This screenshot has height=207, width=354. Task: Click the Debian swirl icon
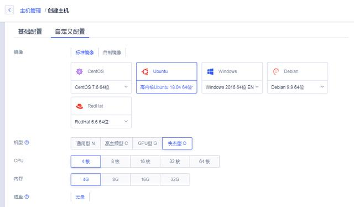(x=276, y=71)
